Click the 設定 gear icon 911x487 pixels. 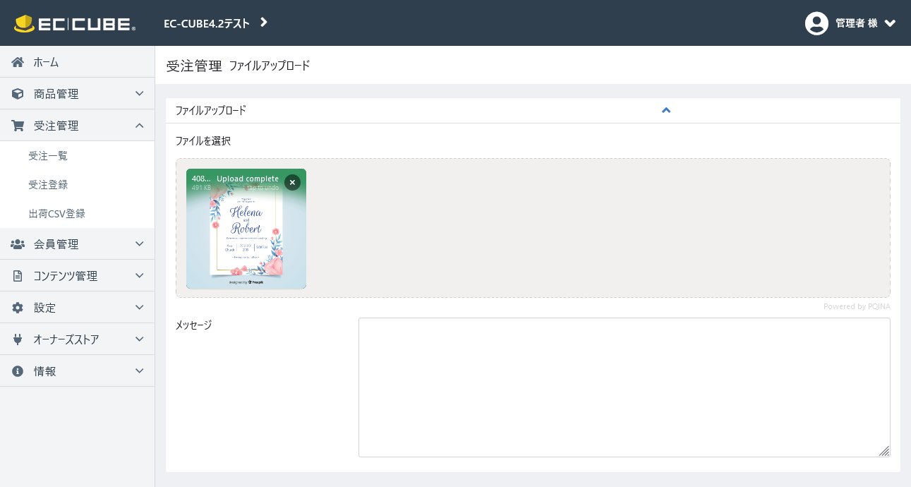[x=18, y=308]
